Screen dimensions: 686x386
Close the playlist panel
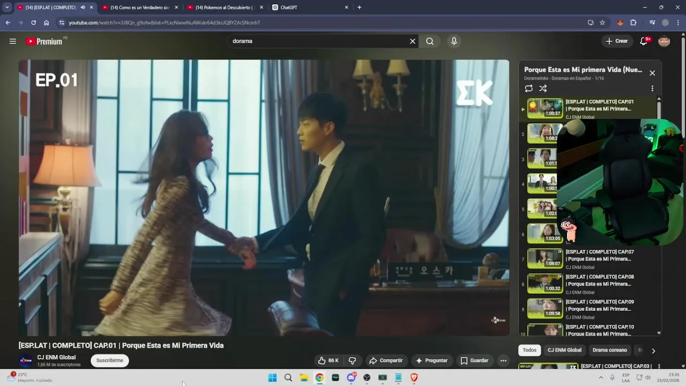[x=652, y=73]
